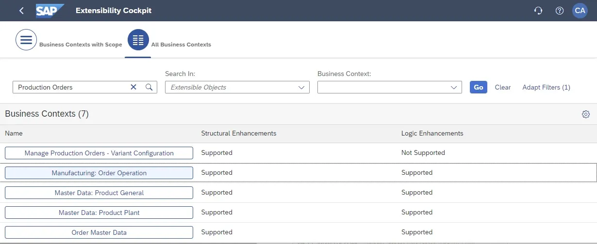Viewport: 597px width, 244px height.
Task: Go back using the header arrow
Action: [x=21, y=11]
